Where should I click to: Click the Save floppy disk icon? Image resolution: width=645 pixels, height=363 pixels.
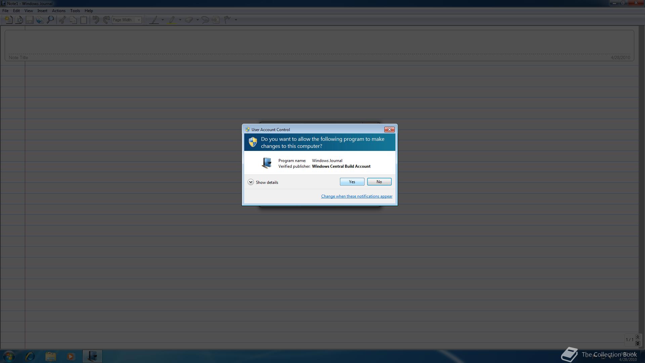click(30, 20)
